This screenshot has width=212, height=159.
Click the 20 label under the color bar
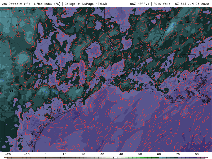pyautogui.click(x=83, y=154)
